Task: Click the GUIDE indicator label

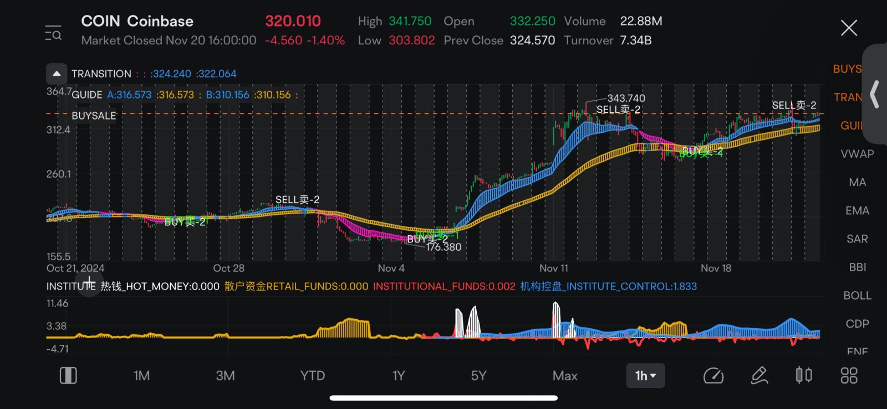Action: pyautogui.click(x=87, y=95)
